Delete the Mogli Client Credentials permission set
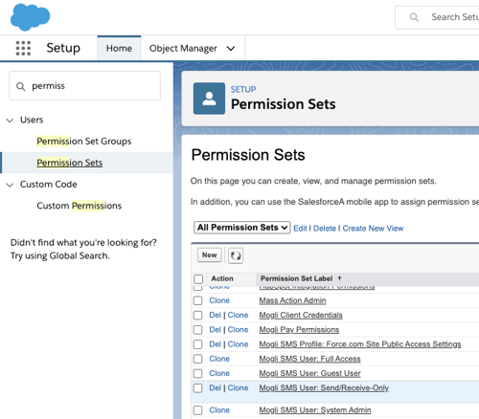 tap(216, 315)
